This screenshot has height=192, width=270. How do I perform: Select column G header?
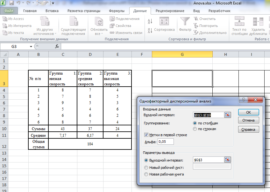[182, 54]
